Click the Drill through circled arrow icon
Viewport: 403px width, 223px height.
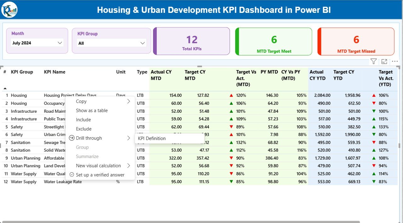click(71, 138)
